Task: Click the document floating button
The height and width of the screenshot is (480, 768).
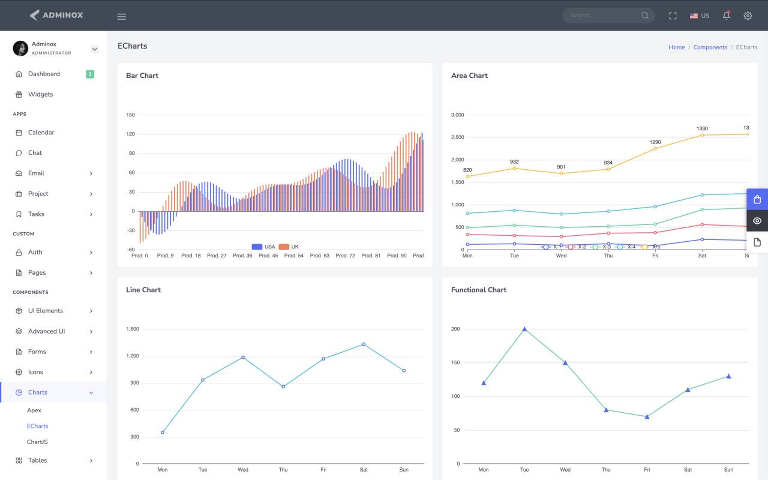Action: pos(757,242)
